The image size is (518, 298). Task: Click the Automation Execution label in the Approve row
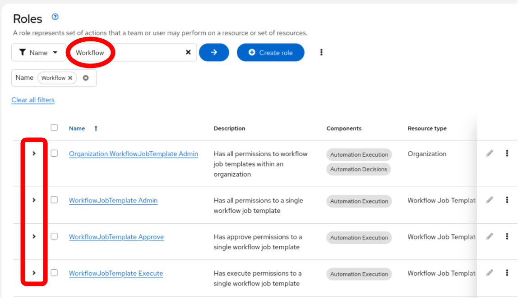coord(359,238)
